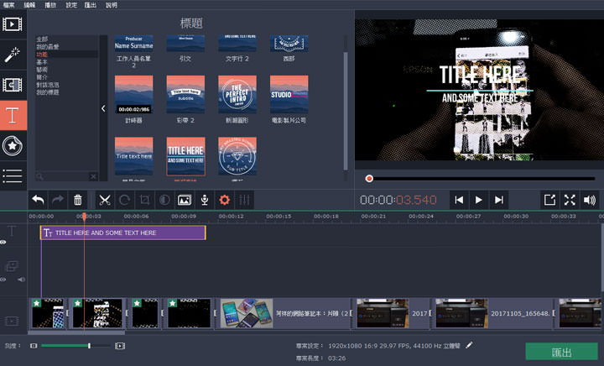Split clip with the scissors tool
604x366 pixels.
coord(104,200)
